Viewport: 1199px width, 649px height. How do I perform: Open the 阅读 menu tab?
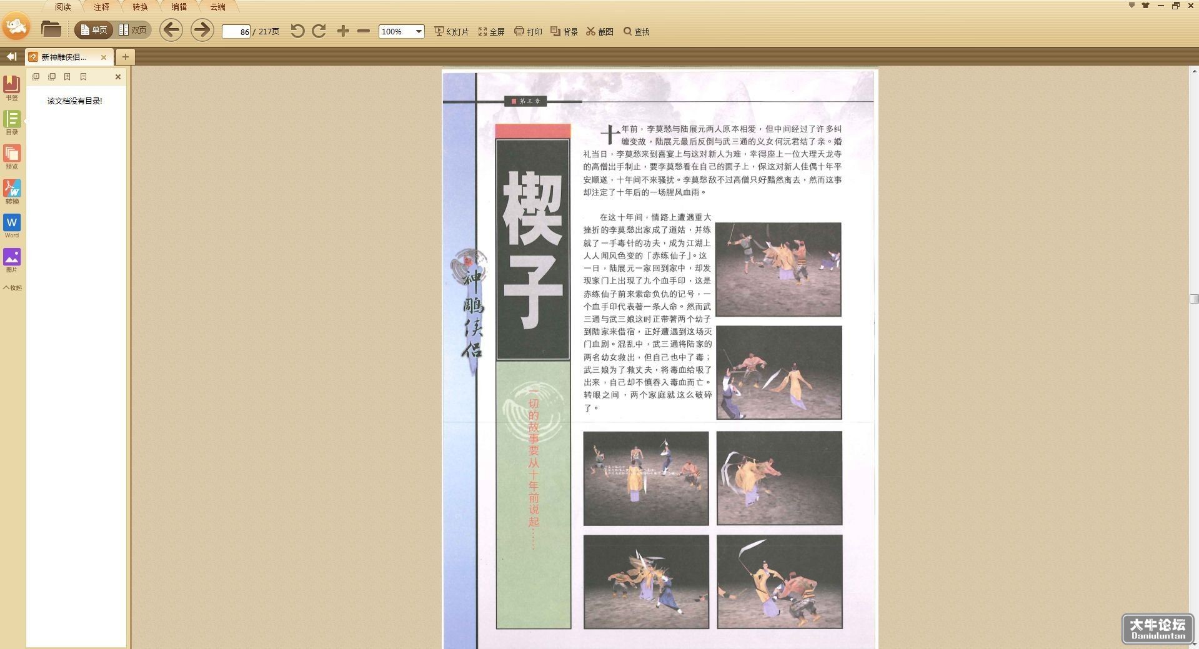point(63,7)
